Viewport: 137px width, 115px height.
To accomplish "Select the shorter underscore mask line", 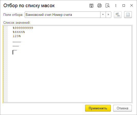I will coord(16,46).
